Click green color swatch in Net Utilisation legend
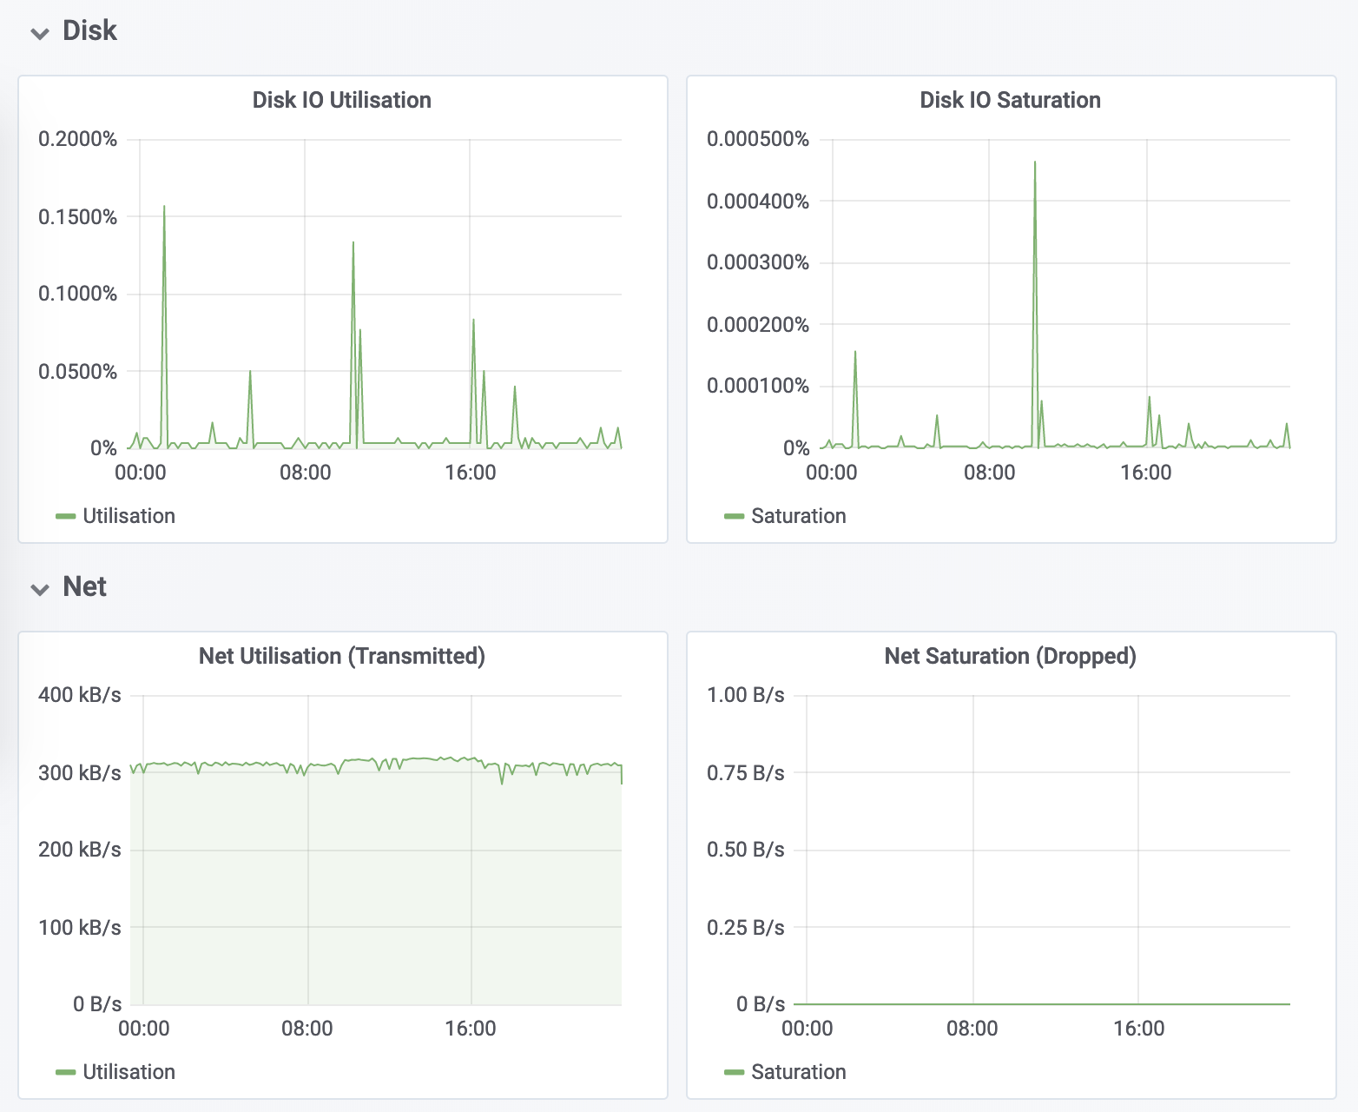This screenshot has width=1358, height=1112. [66, 1072]
